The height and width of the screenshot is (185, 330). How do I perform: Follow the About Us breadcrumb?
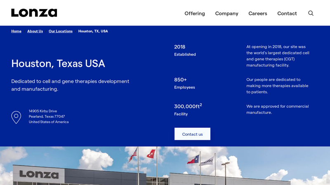coord(35,31)
